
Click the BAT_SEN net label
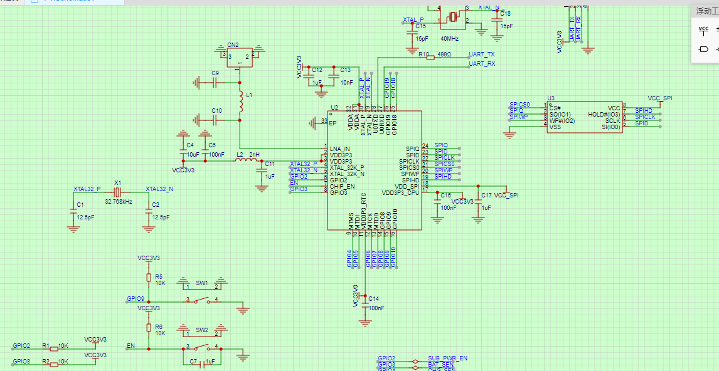[440, 364]
